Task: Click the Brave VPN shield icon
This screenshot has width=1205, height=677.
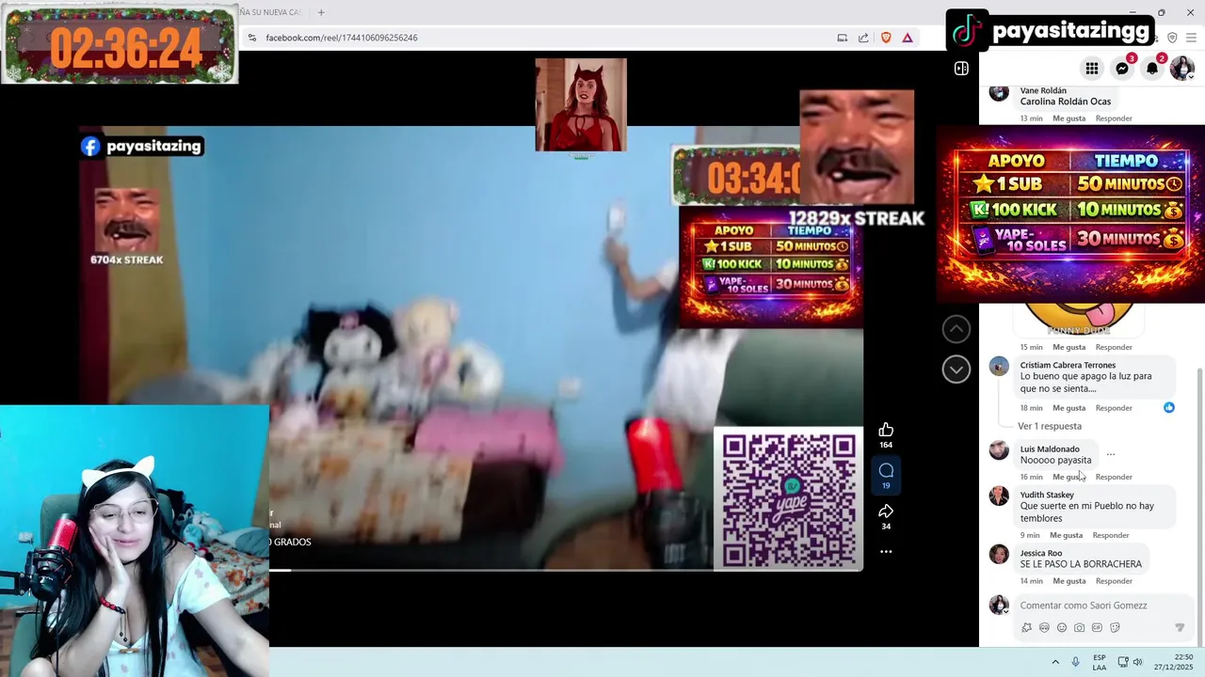Action: [x=1172, y=38]
